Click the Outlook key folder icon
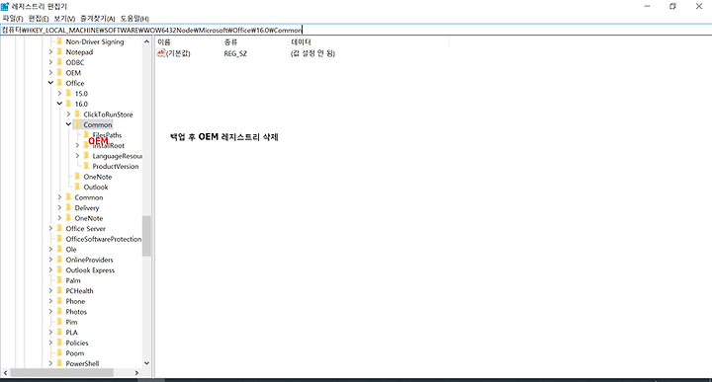 click(77, 187)
